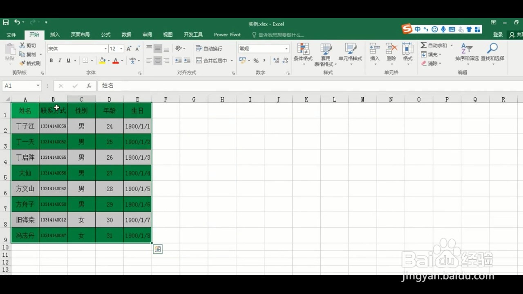
Task: Expand the AutoSum (自动求和) dropdown arrow
Action: tap(451, 45)
